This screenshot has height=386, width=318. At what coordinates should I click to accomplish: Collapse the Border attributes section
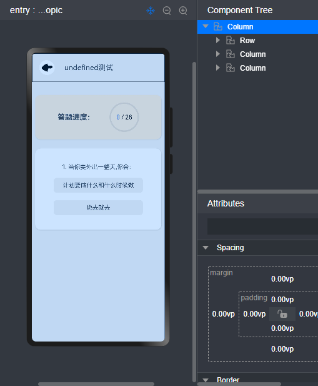[x=206, y=380]
